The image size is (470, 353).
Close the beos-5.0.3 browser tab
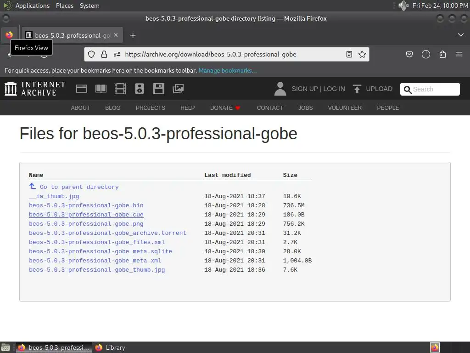coord(116,35)
